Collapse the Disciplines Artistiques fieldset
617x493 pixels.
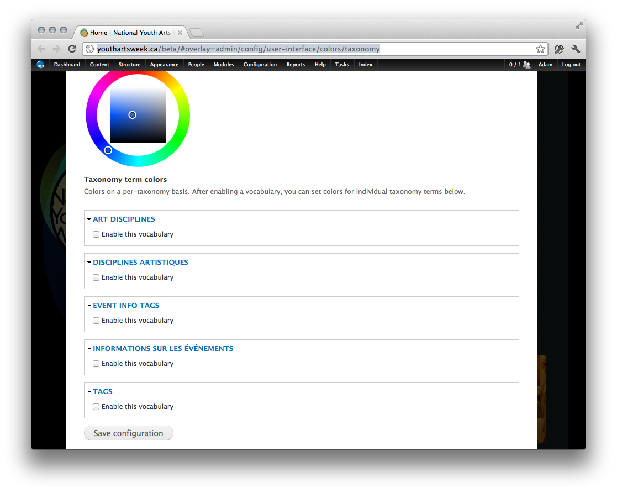tap(140, 262)
